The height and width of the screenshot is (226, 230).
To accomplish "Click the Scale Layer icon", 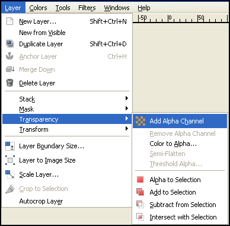I will click(10, 174).
